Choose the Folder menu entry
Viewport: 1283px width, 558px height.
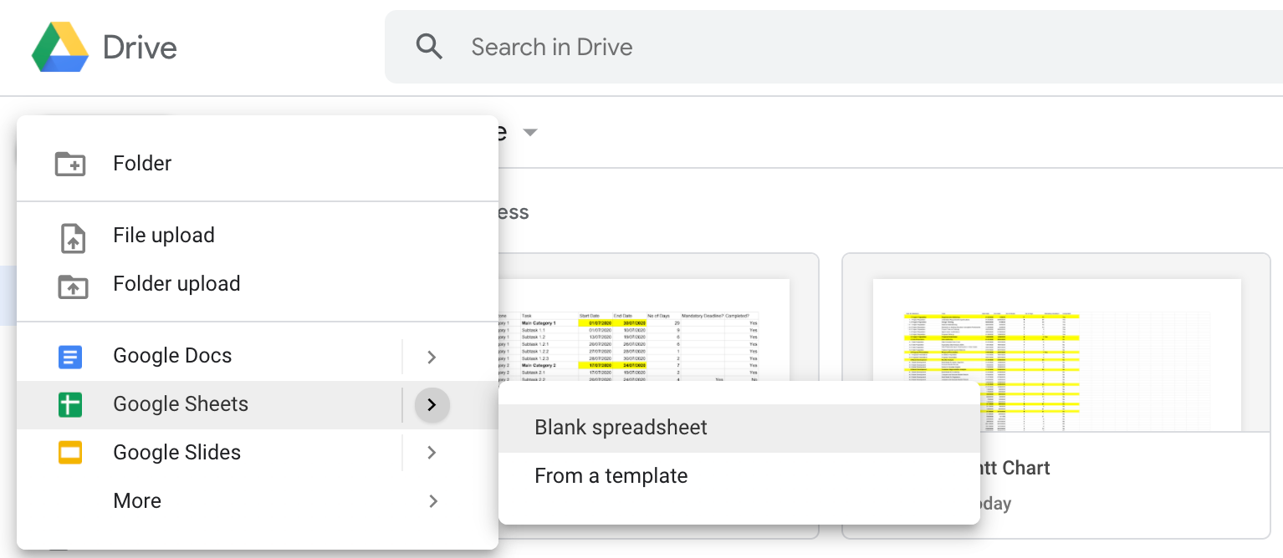point(258,164)
